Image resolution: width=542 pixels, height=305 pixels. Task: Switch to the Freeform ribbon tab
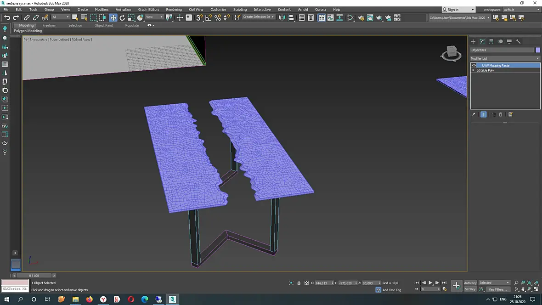tap(49, 25)
